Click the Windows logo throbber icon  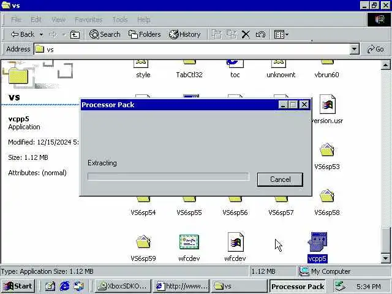[x=379, y=20]
